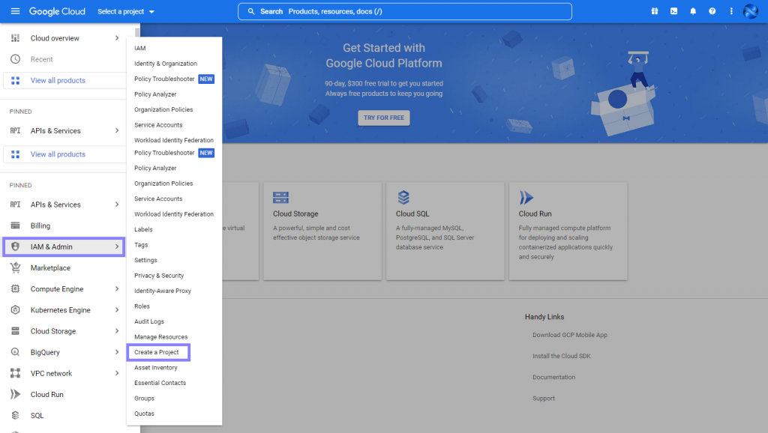Click the Handy Links heading
The image size is (768, 433).
(x=544, y=317)
